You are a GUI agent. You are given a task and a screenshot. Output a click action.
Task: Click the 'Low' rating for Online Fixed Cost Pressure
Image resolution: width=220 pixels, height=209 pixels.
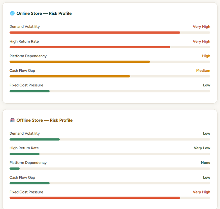207,85
